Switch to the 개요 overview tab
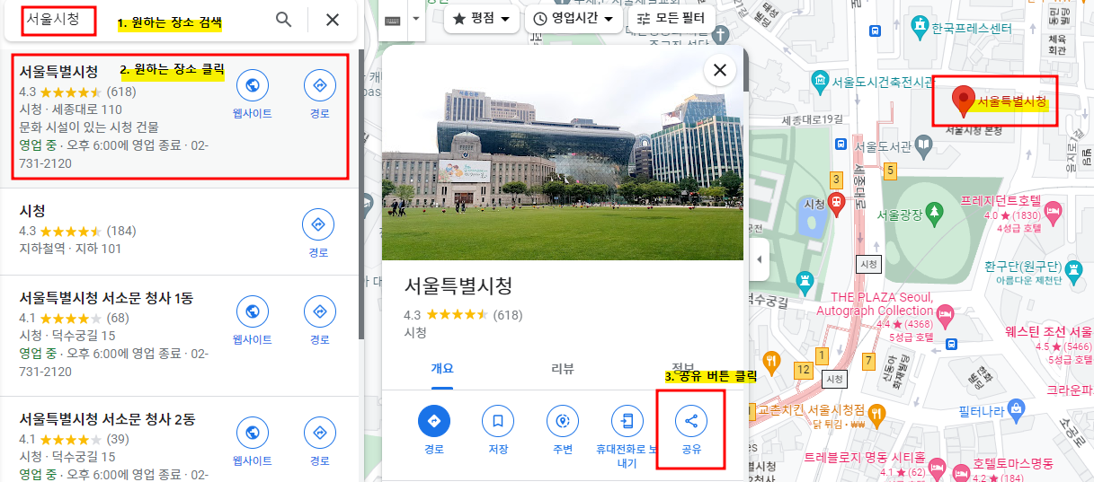The width and height of the screenshot is (1094, 482). pos(441,369)
